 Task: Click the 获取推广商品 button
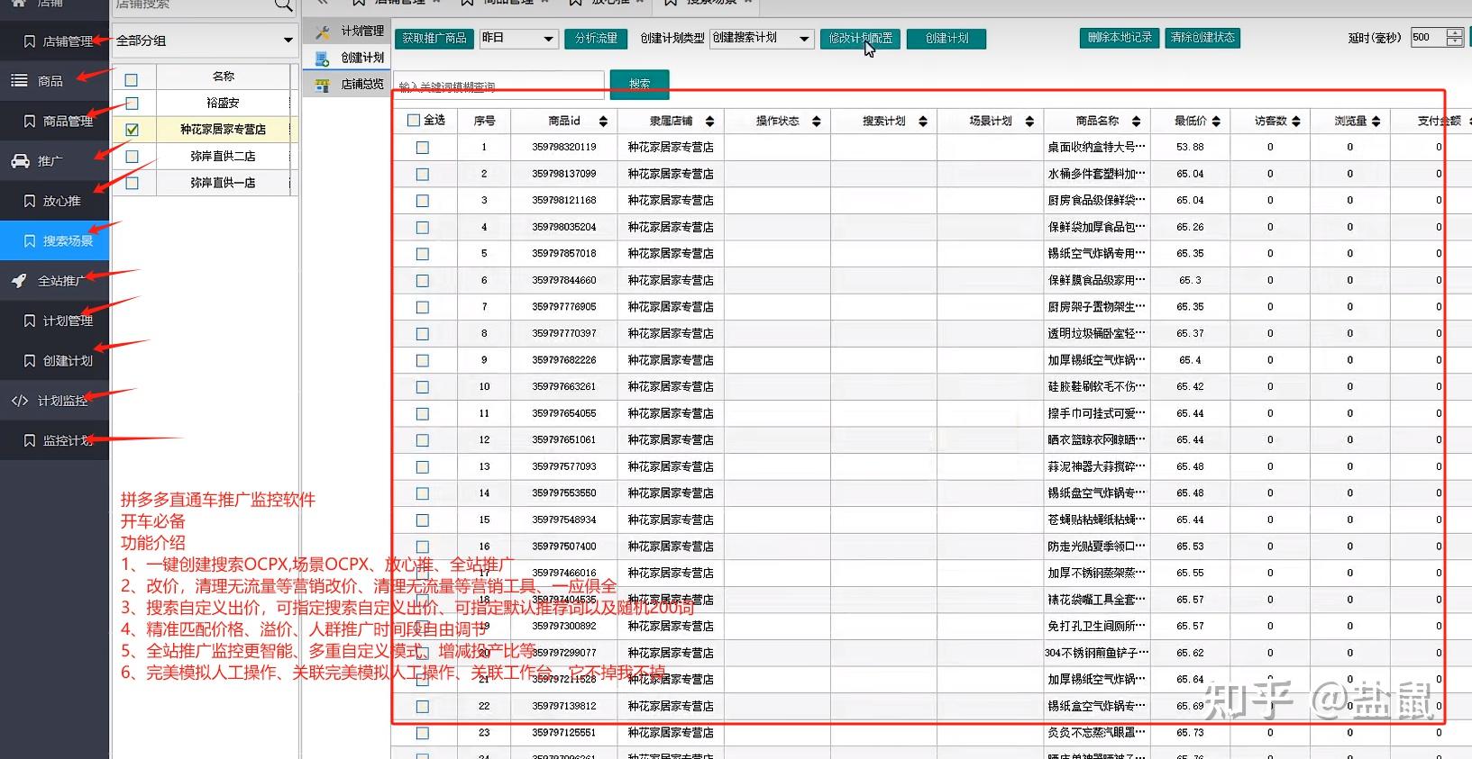click(434, 39)
